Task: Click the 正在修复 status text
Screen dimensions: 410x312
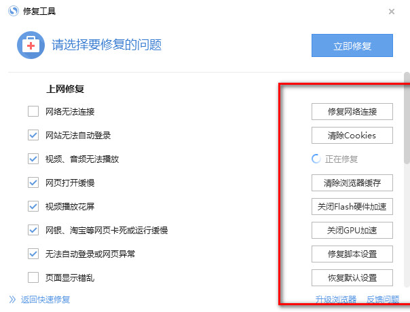Action: [341, 159]
